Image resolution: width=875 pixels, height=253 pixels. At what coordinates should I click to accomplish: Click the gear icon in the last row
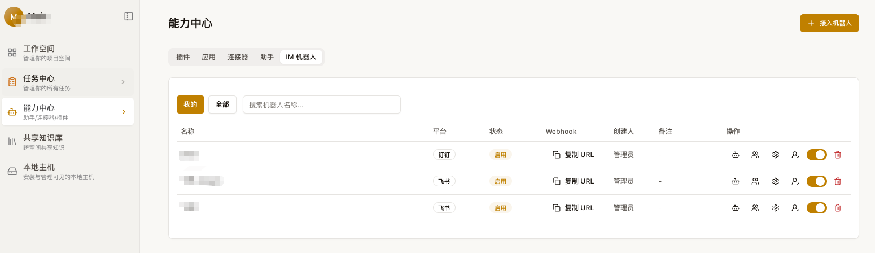[776, 208]
